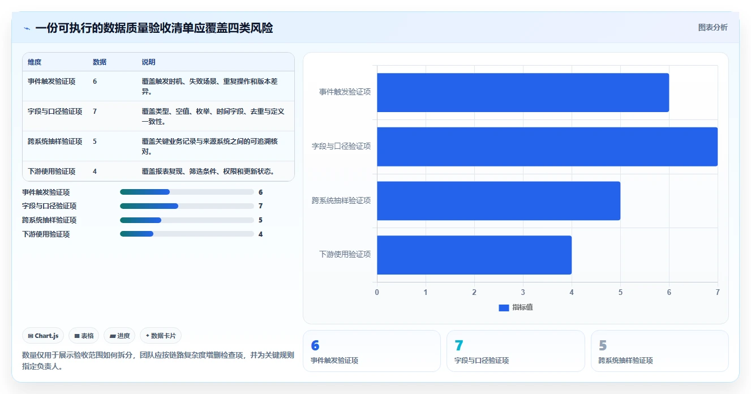
Task: Click description starting 覆盖触发时机
Action: pyautogui.click(x=210, y=86)
